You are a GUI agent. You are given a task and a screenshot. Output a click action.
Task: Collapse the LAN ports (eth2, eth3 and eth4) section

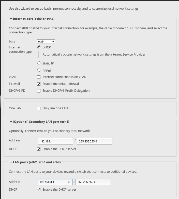(x=11, y=162)
